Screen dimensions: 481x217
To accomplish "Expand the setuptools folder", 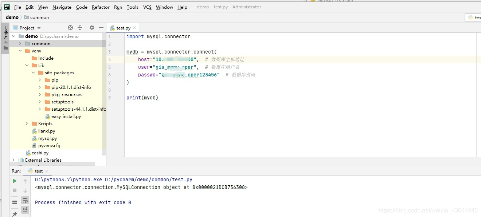I will pyautogui.click(x=40, y=102).
